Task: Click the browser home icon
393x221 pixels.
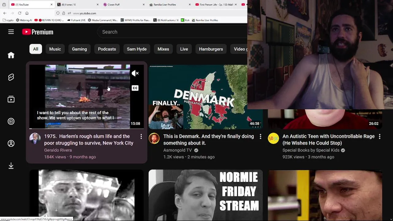Action: tap(27, 13)
